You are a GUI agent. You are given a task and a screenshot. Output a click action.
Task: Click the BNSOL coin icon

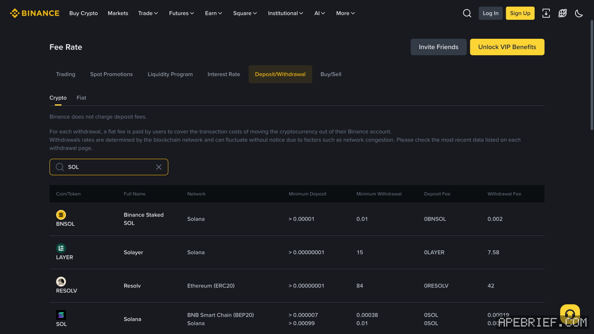click(61, 215)
